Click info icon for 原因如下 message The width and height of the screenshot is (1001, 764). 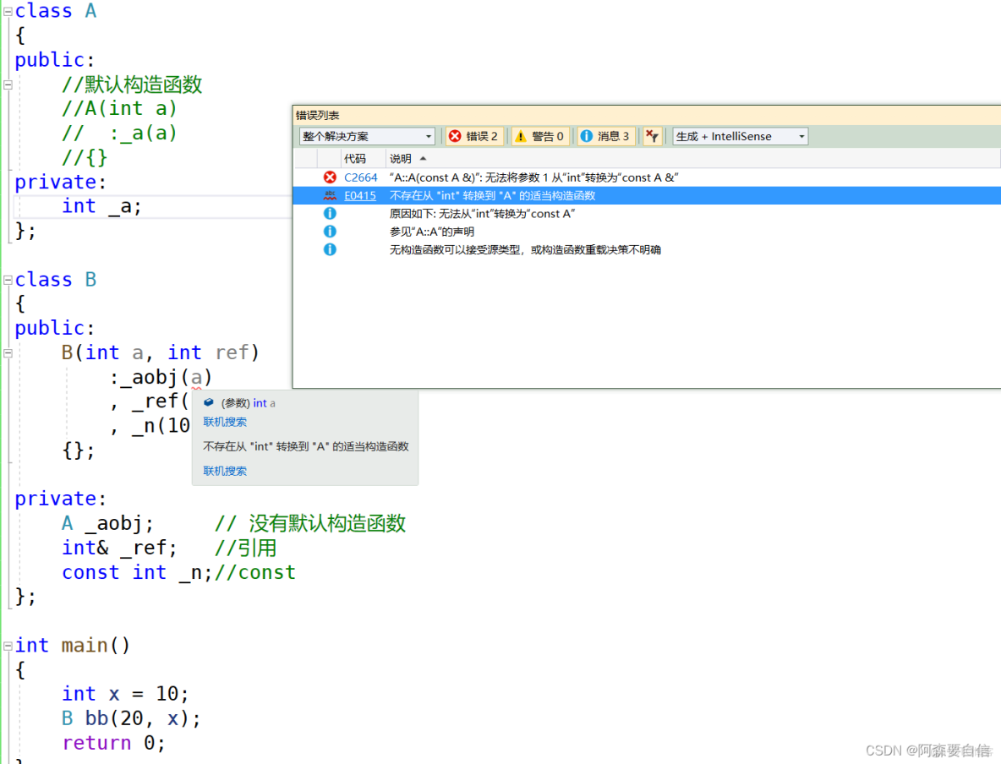coord(330,213)
